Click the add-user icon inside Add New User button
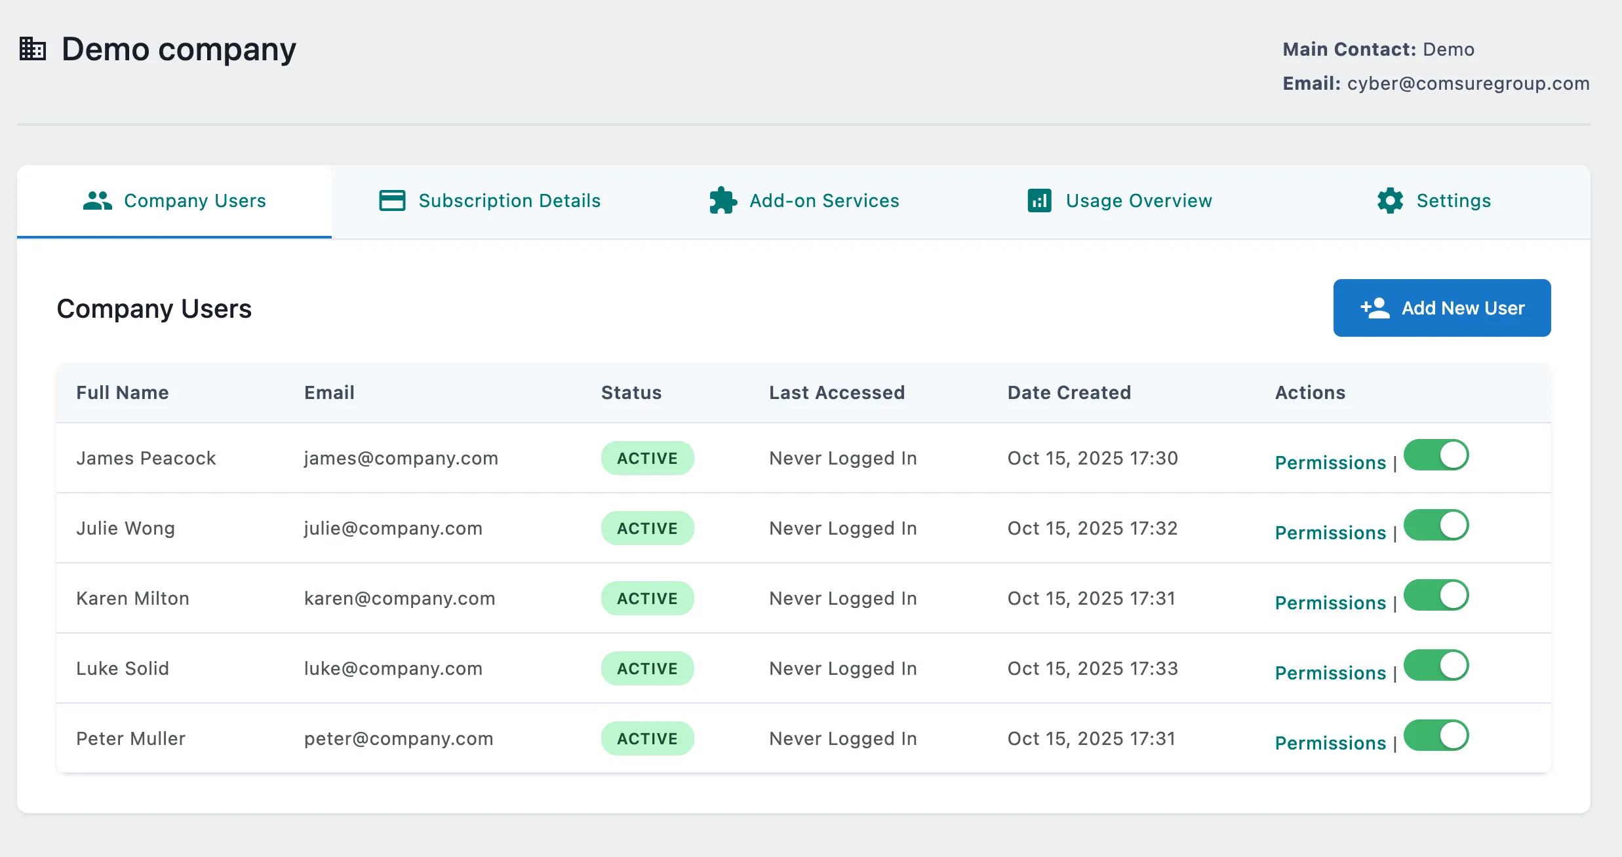 coord(1374,307)
